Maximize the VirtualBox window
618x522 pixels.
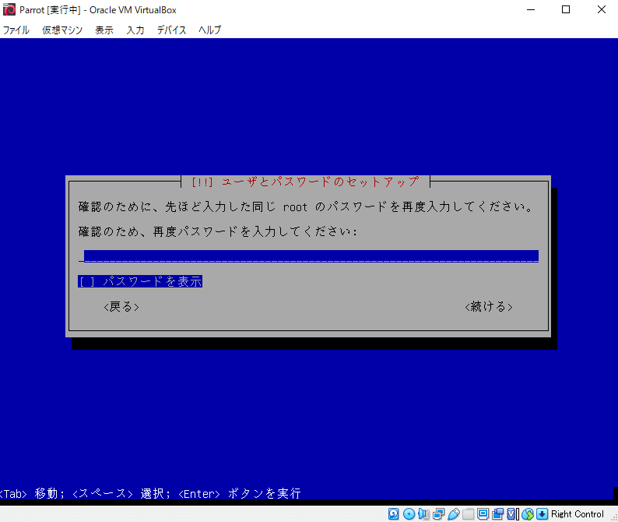(x=566, y=9)
